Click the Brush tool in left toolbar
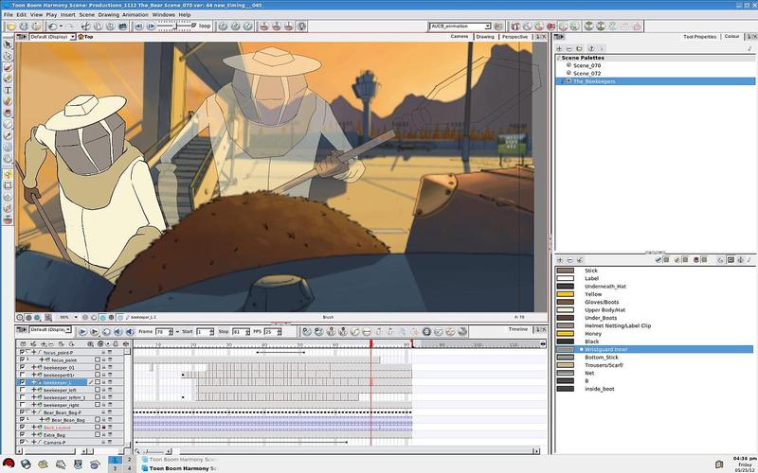Viewport: 758px width, 473px height. [x=8, y=67]
